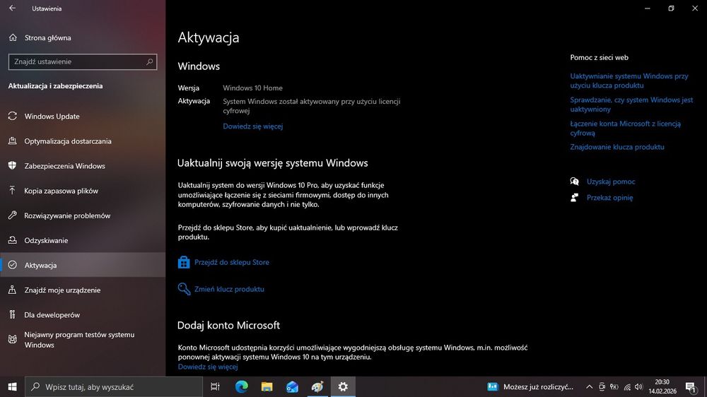Screen dimensions: 707x397
Task: Open Windows Update section
Action: coord(83,117)
